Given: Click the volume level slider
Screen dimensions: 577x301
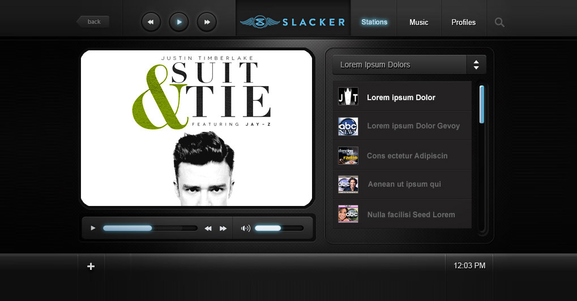Looking at the screenshot, I should pos(279,229).
